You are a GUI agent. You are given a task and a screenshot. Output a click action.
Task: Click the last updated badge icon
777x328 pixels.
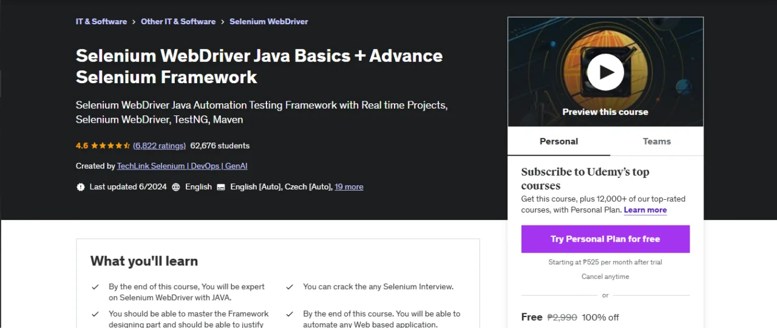point(81,187)
